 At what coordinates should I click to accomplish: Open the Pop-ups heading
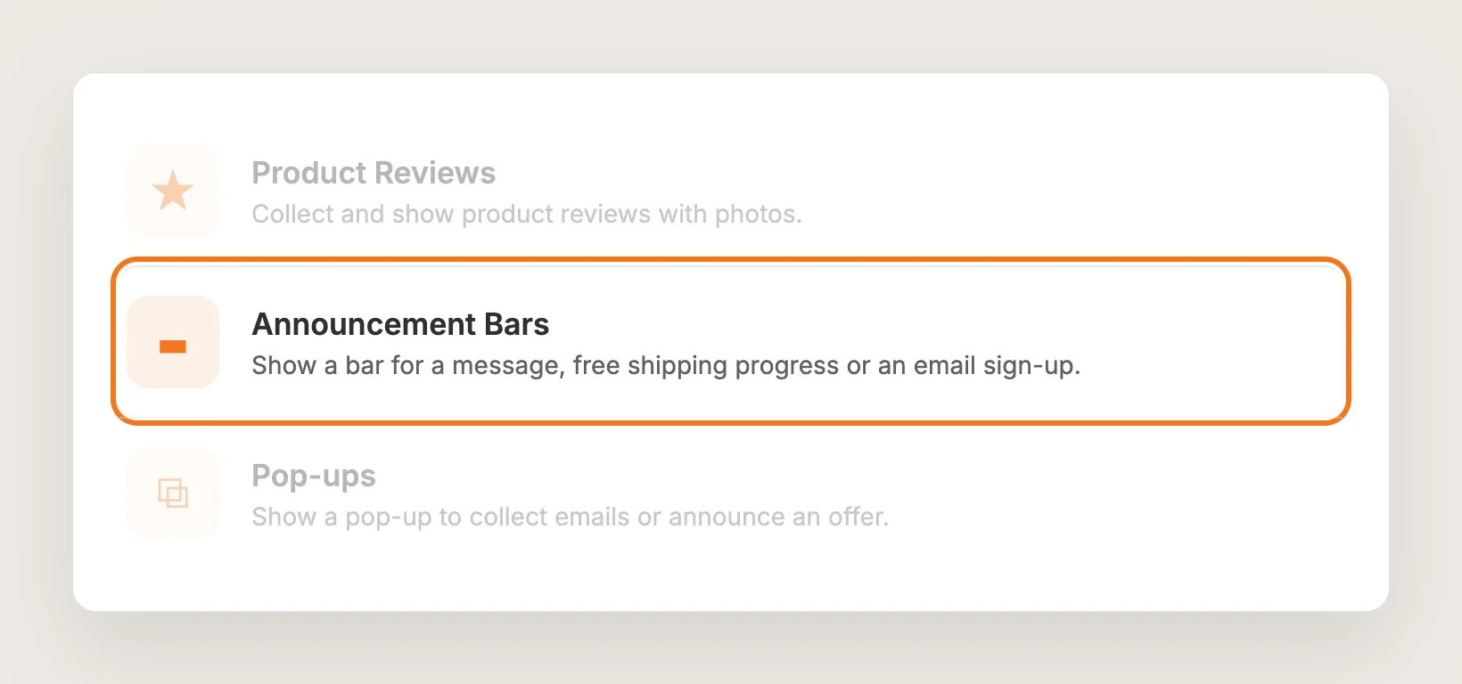[x=314, y=476]
